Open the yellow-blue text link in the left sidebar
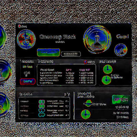 (28, 67)
